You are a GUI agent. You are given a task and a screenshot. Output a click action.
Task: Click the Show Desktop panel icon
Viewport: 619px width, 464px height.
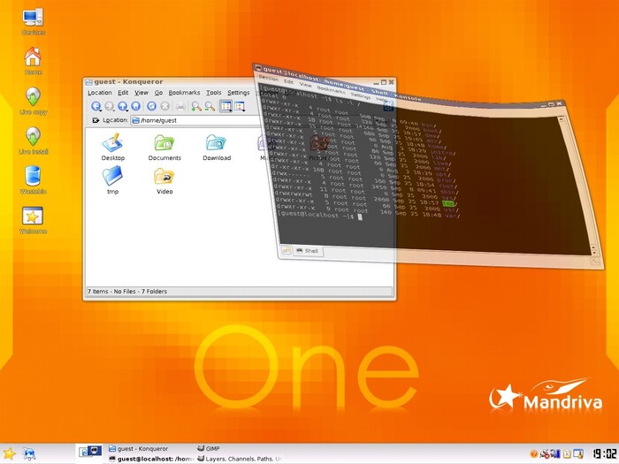click(29, 454)
